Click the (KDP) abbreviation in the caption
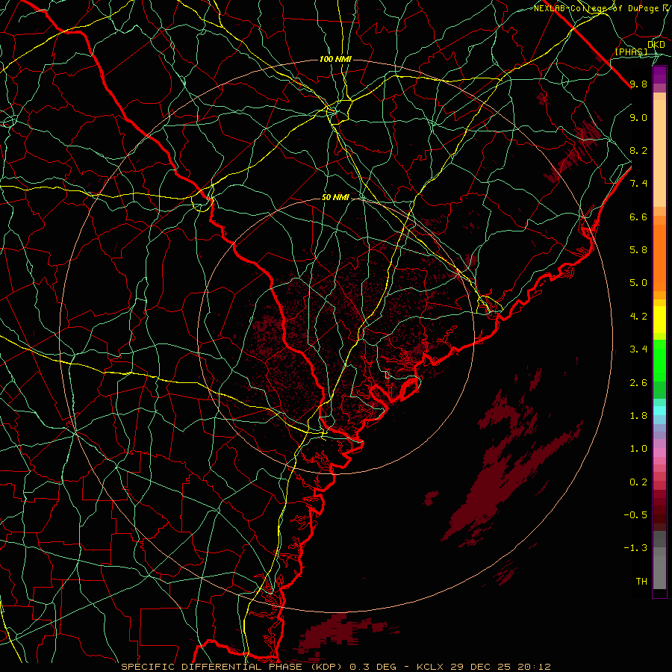The width and height of the screenshot is (672, 672). pos(326,667)
